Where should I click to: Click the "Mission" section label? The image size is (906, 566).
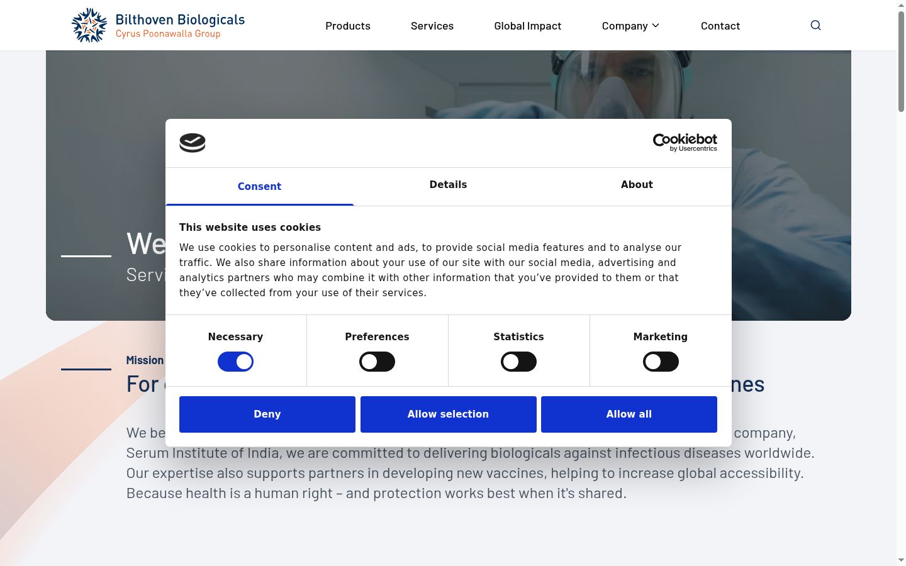(145, 360)
